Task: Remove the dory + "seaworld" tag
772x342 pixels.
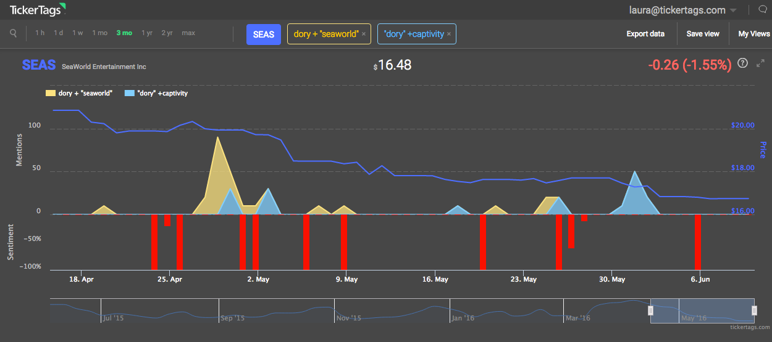Action: pyautogui.click(x=364, y=35)
